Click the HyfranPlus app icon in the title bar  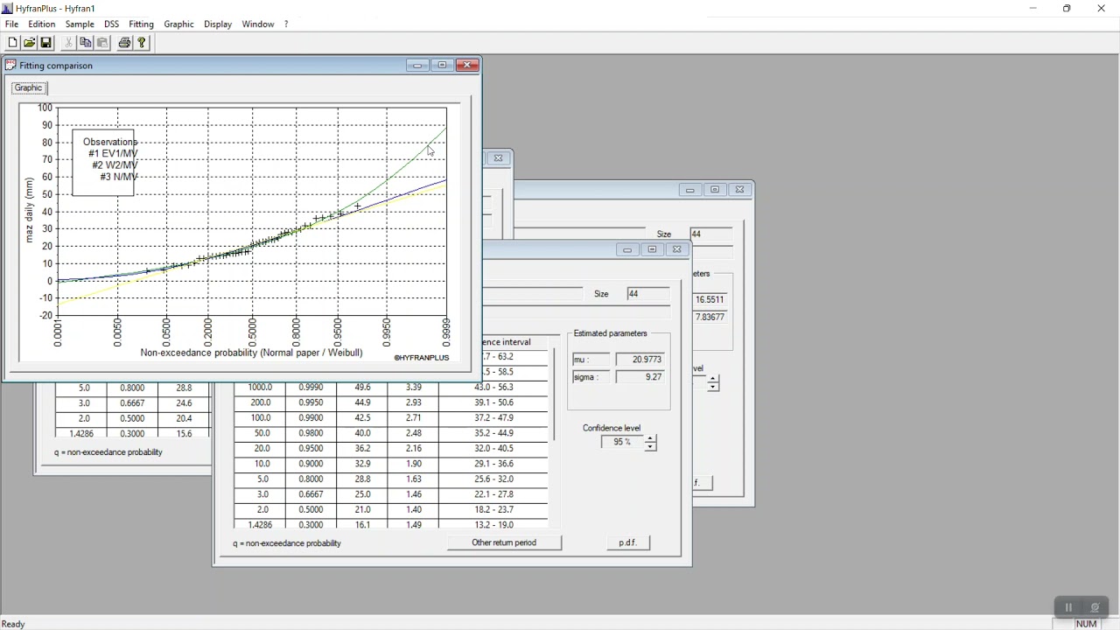pyautogui.click(x=8, y=8)
